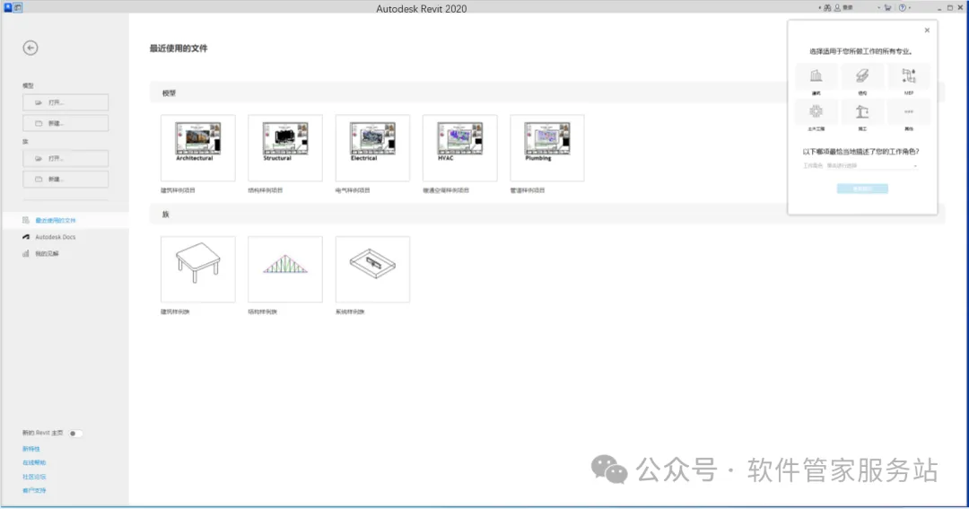This screenshot has width=969, height=509.
Task: Click the 打开 button under the 族 section
Action: [x=65, y=158]
